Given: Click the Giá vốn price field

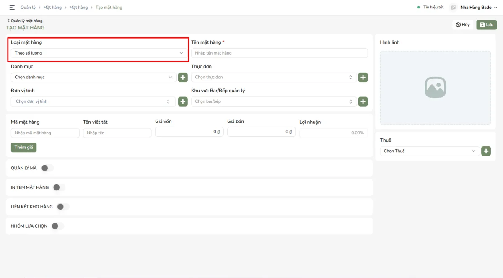Looking at the screenshot, I should (x=189, y=132).
